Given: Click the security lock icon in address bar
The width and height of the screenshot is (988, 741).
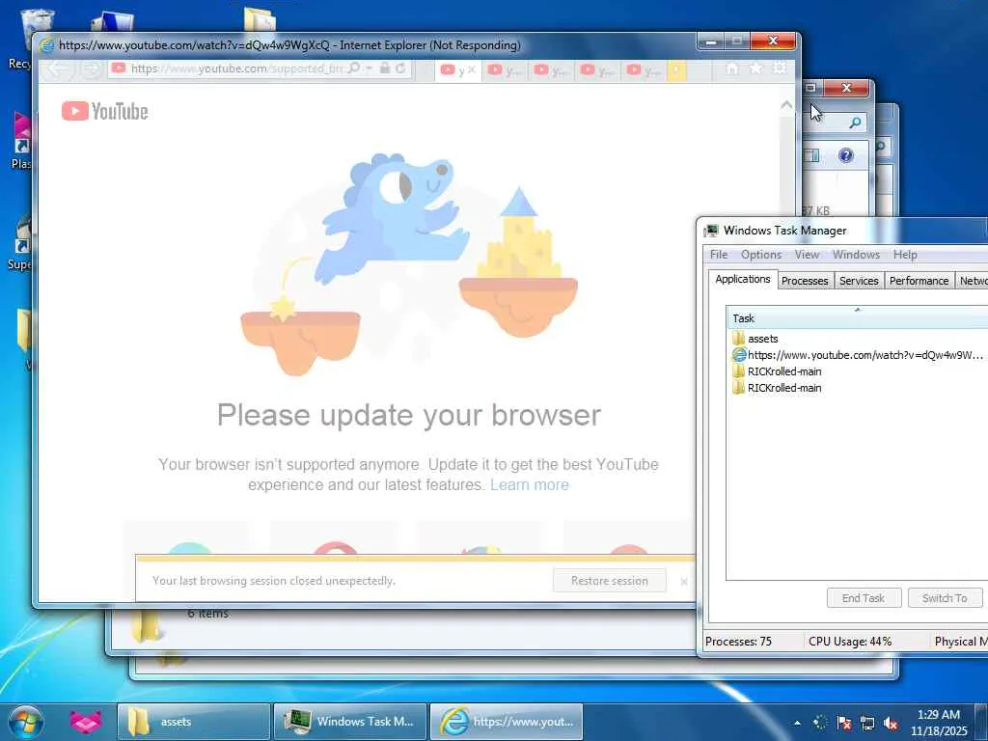Looking at the screenshot, I should tap(384, 69).
